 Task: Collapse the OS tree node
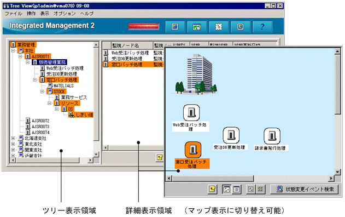click(57, 109)
